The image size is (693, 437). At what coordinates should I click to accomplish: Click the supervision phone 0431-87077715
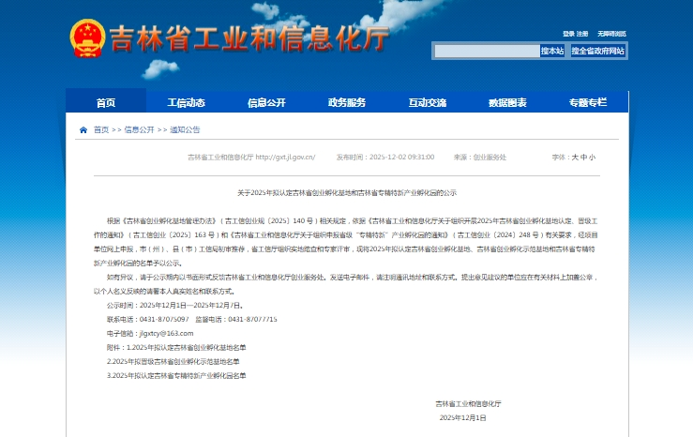[252, 320]
